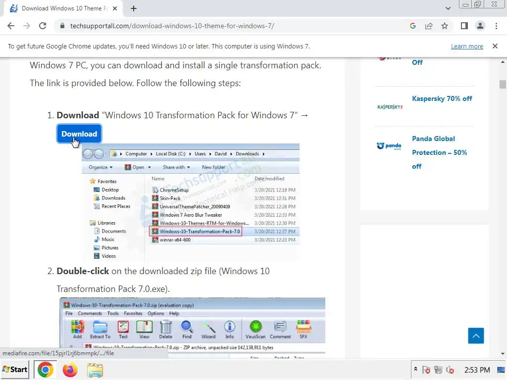Click the Panda logo image
Screen dimensions: 507x380
click(389, 146)
